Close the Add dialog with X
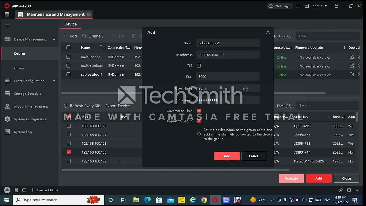 pyautogui.click(x=268, y=32)
